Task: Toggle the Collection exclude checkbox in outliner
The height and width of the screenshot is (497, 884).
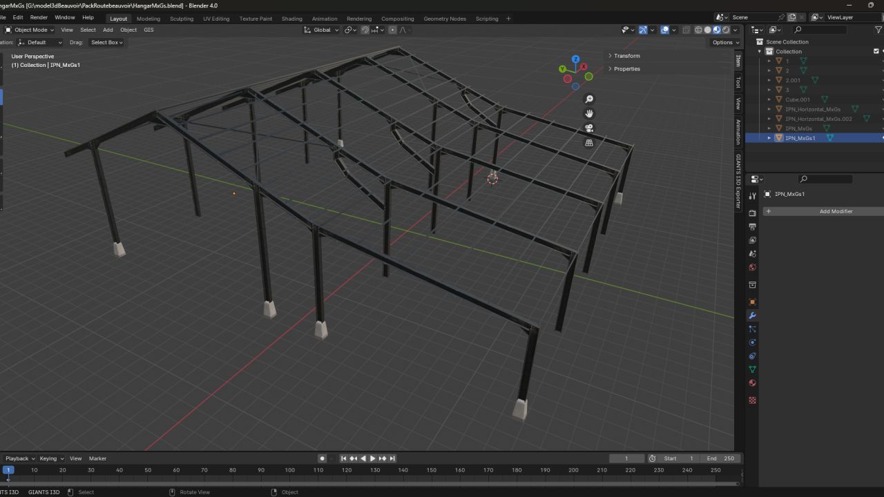Action: click(x=876, y=51)
